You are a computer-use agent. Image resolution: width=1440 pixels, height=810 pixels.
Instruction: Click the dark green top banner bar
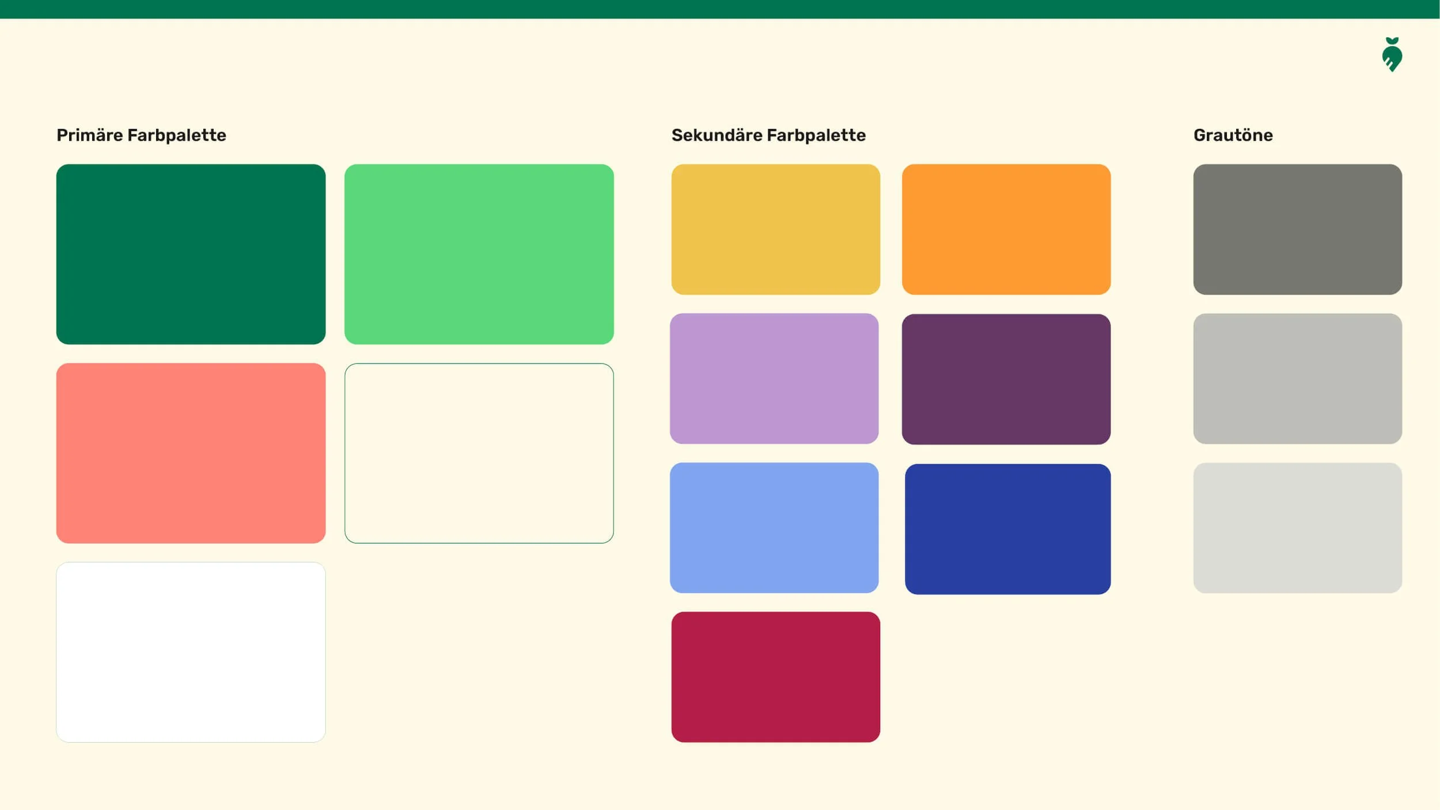tap(720, 9)
